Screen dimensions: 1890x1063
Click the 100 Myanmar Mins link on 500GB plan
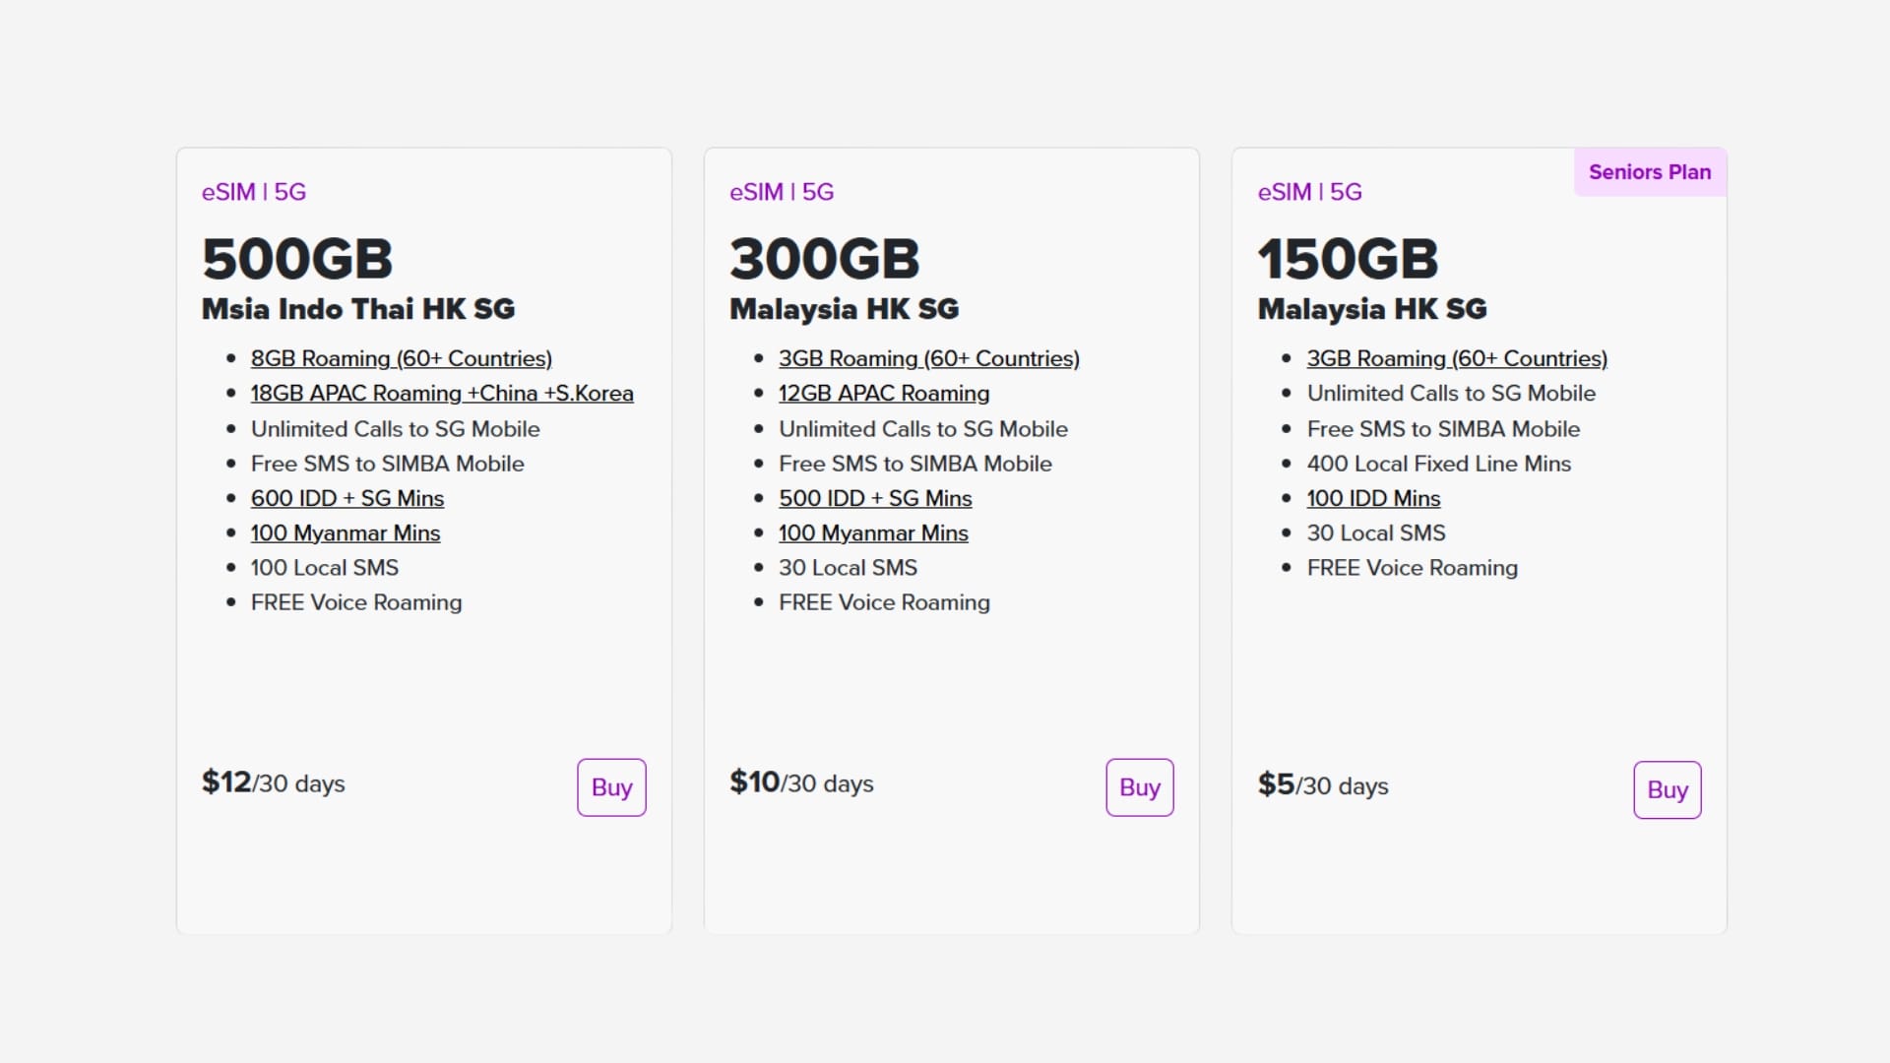[346, 532]
